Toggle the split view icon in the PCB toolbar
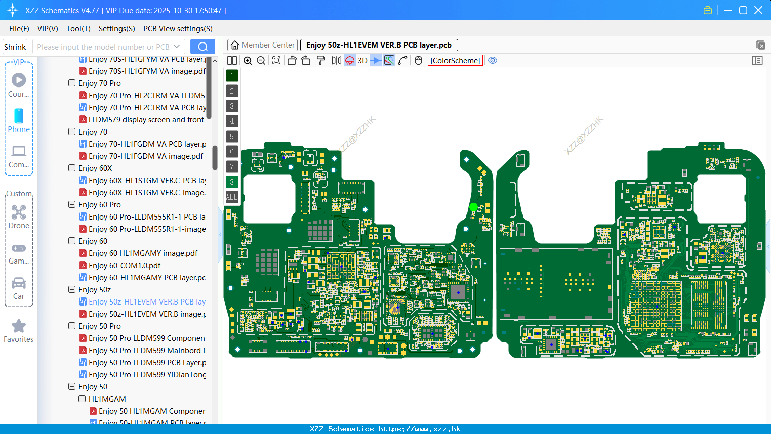Viewport: 771px width, 434px height. click(x=232, y=60)
